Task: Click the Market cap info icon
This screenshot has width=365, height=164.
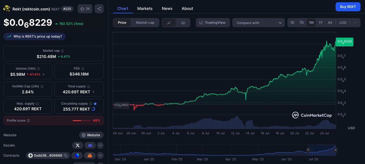Action: click(62, 51)
